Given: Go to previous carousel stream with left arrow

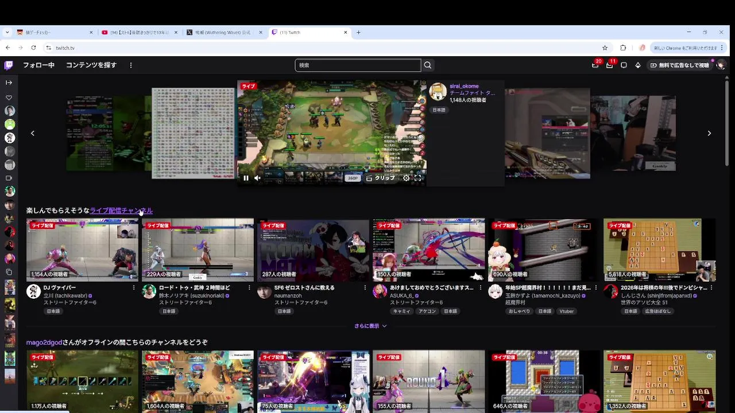Looking at the screenshot, I should tap(32, 133).
